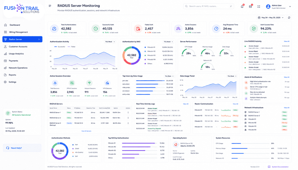Open the Admin User profile dropdown
The image size is (298, 170).
278,7
